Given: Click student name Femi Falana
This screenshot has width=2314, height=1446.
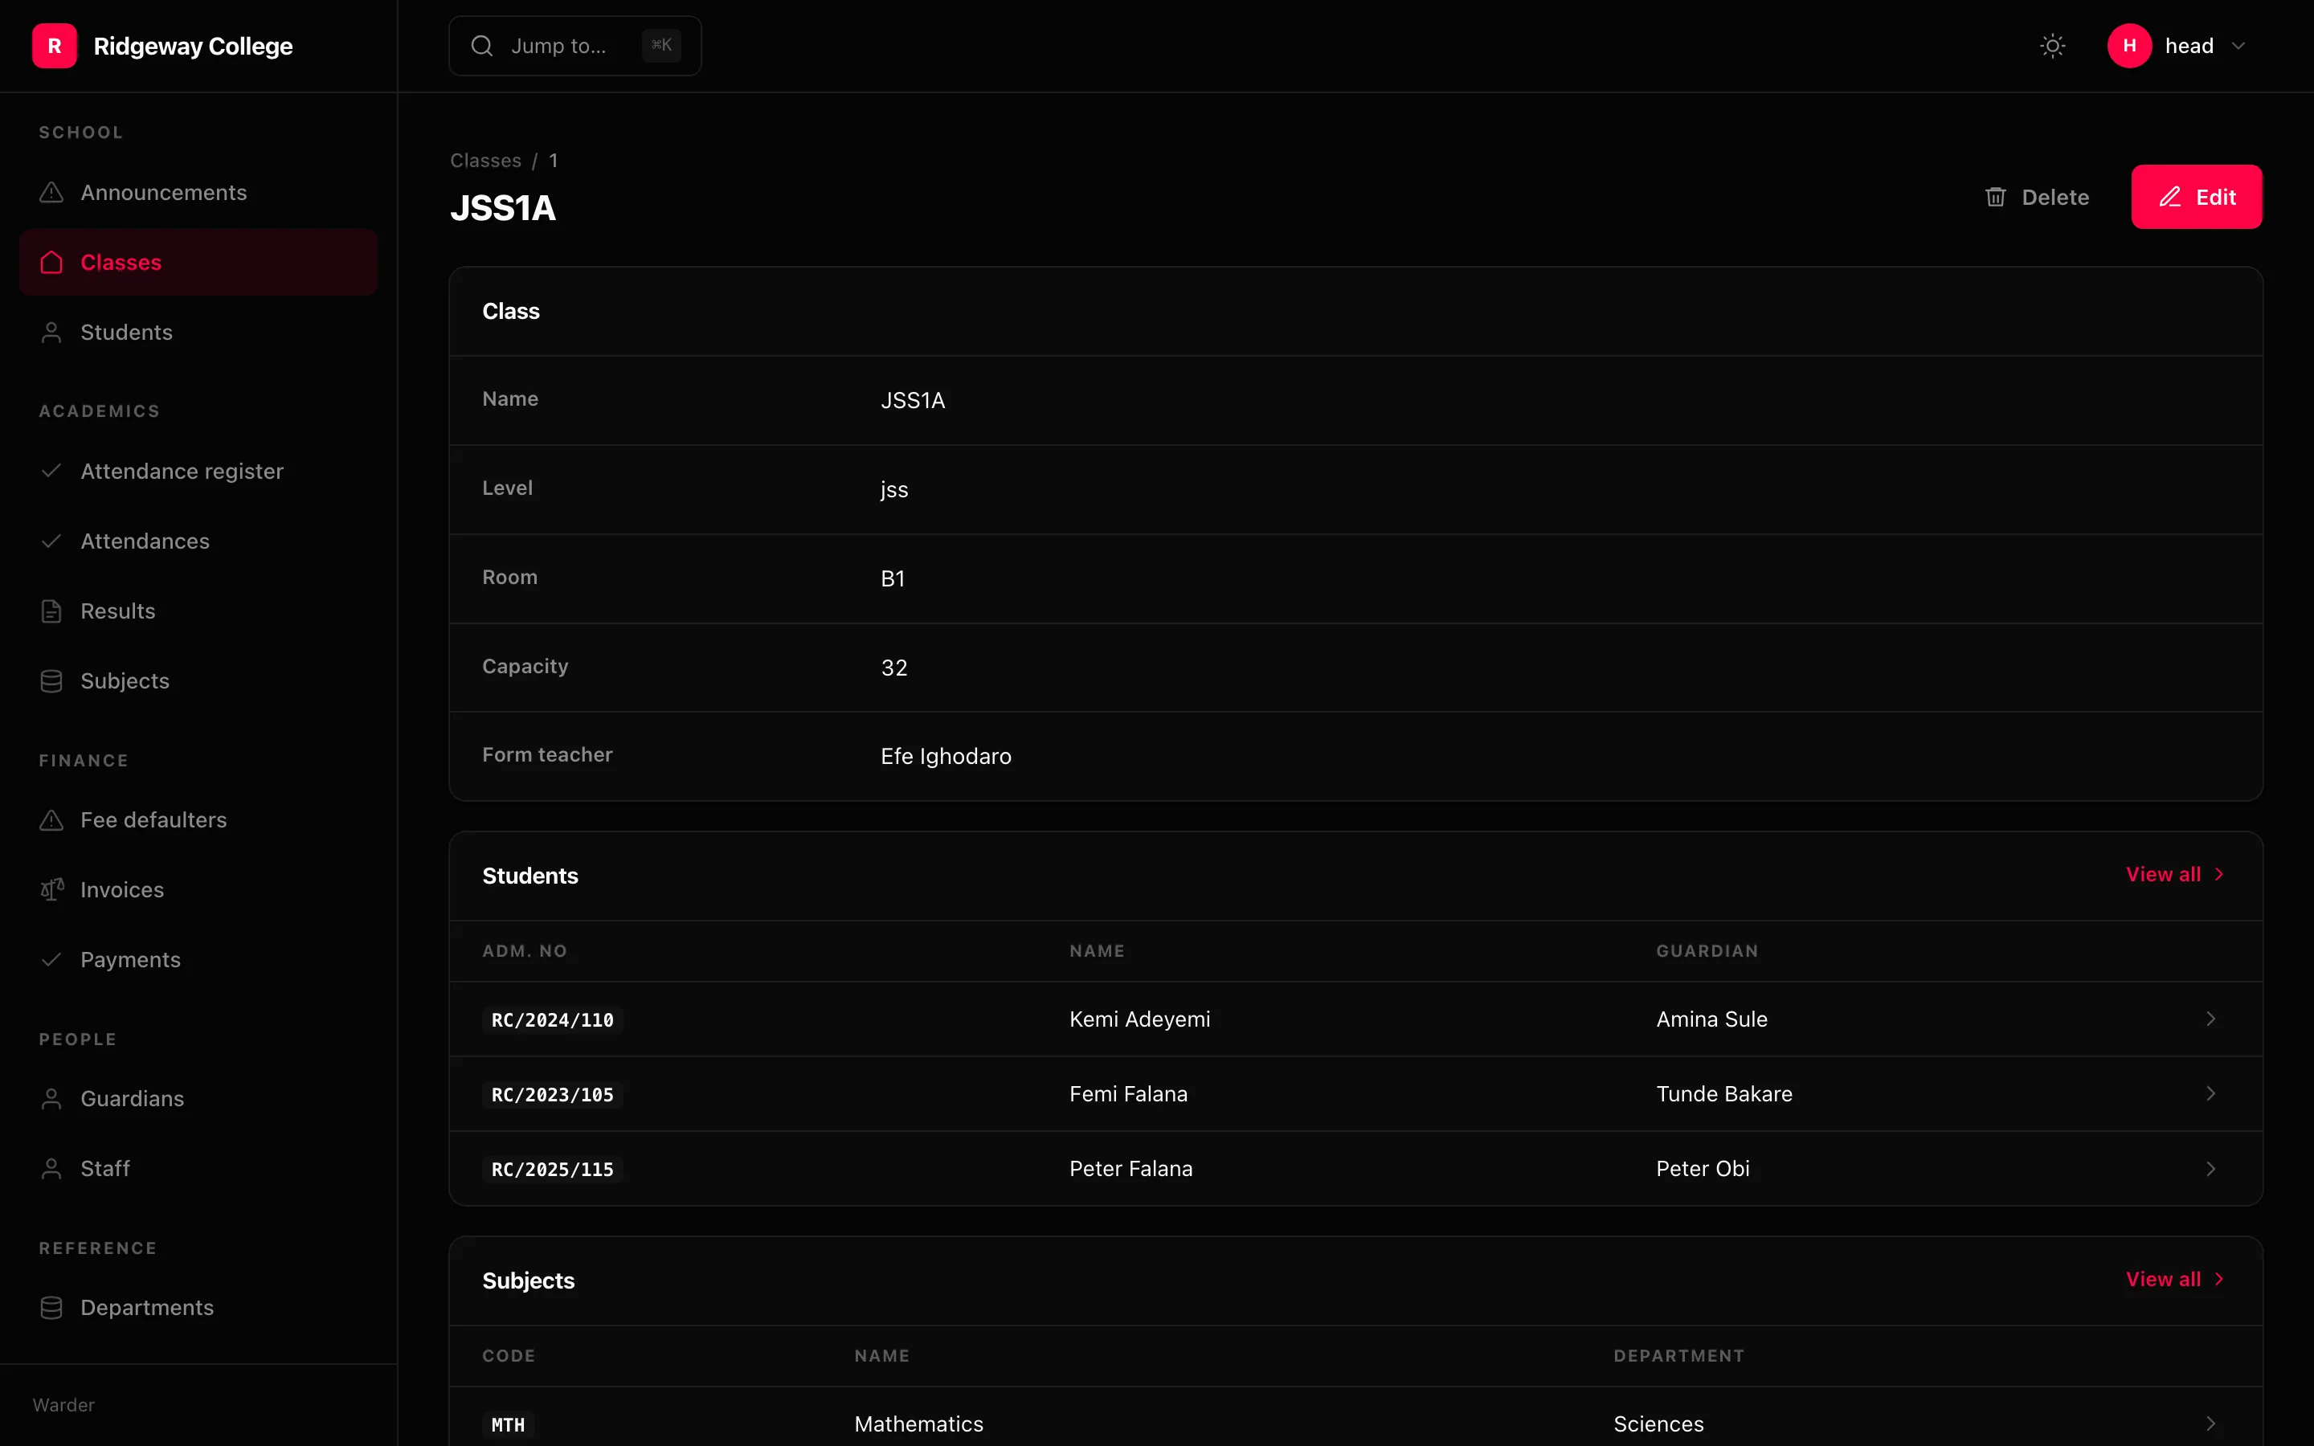Looking at the screenshot, I should point(1128,1094).
